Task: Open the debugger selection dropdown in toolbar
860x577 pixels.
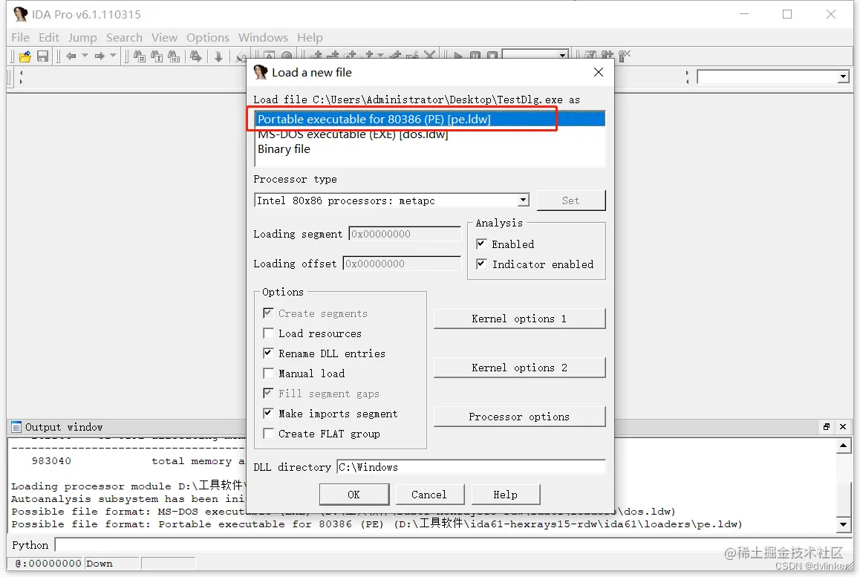Action: (x=562, y=55)
